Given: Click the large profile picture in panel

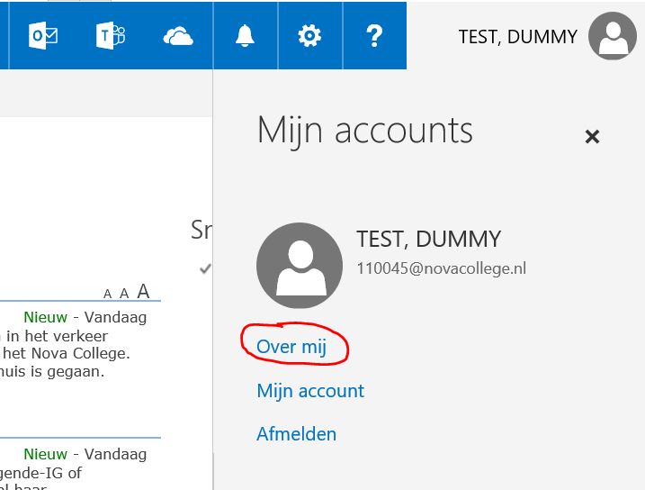Looking at the screenshot, I should click(x=299, y=266).
